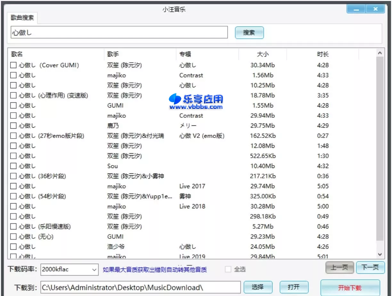
Task: Click 选择 to choose download folder
Action: [258, 287]
